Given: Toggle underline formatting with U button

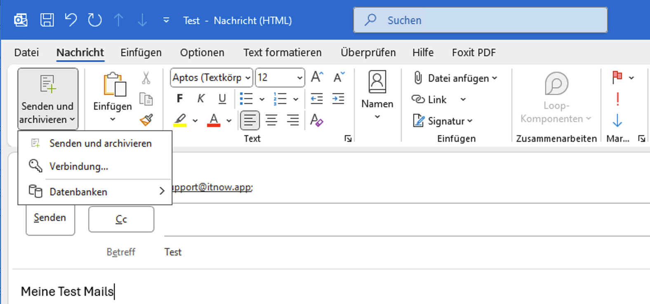Looking at the screenshot, I should [x=222, y=99].
